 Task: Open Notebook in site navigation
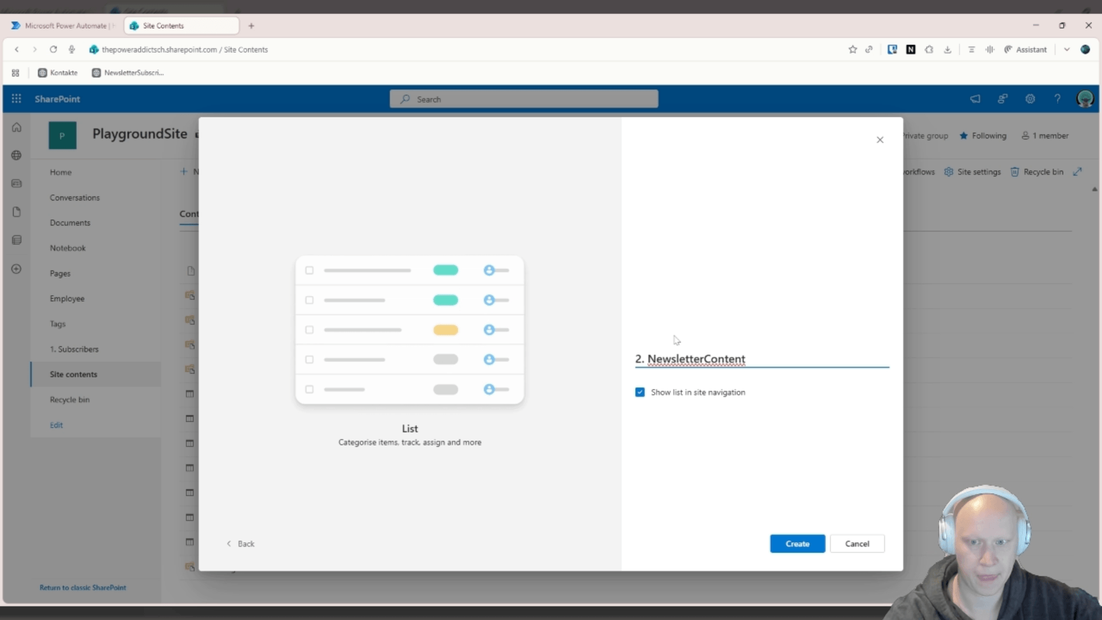[x=68, y=248]
